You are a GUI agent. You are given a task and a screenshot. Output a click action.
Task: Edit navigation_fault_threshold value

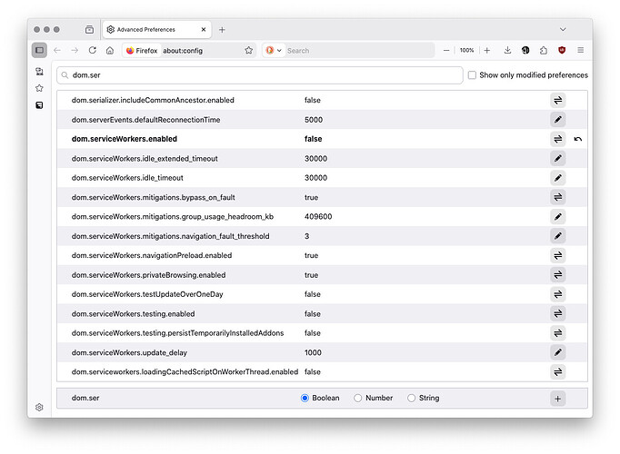pos(558,236)
